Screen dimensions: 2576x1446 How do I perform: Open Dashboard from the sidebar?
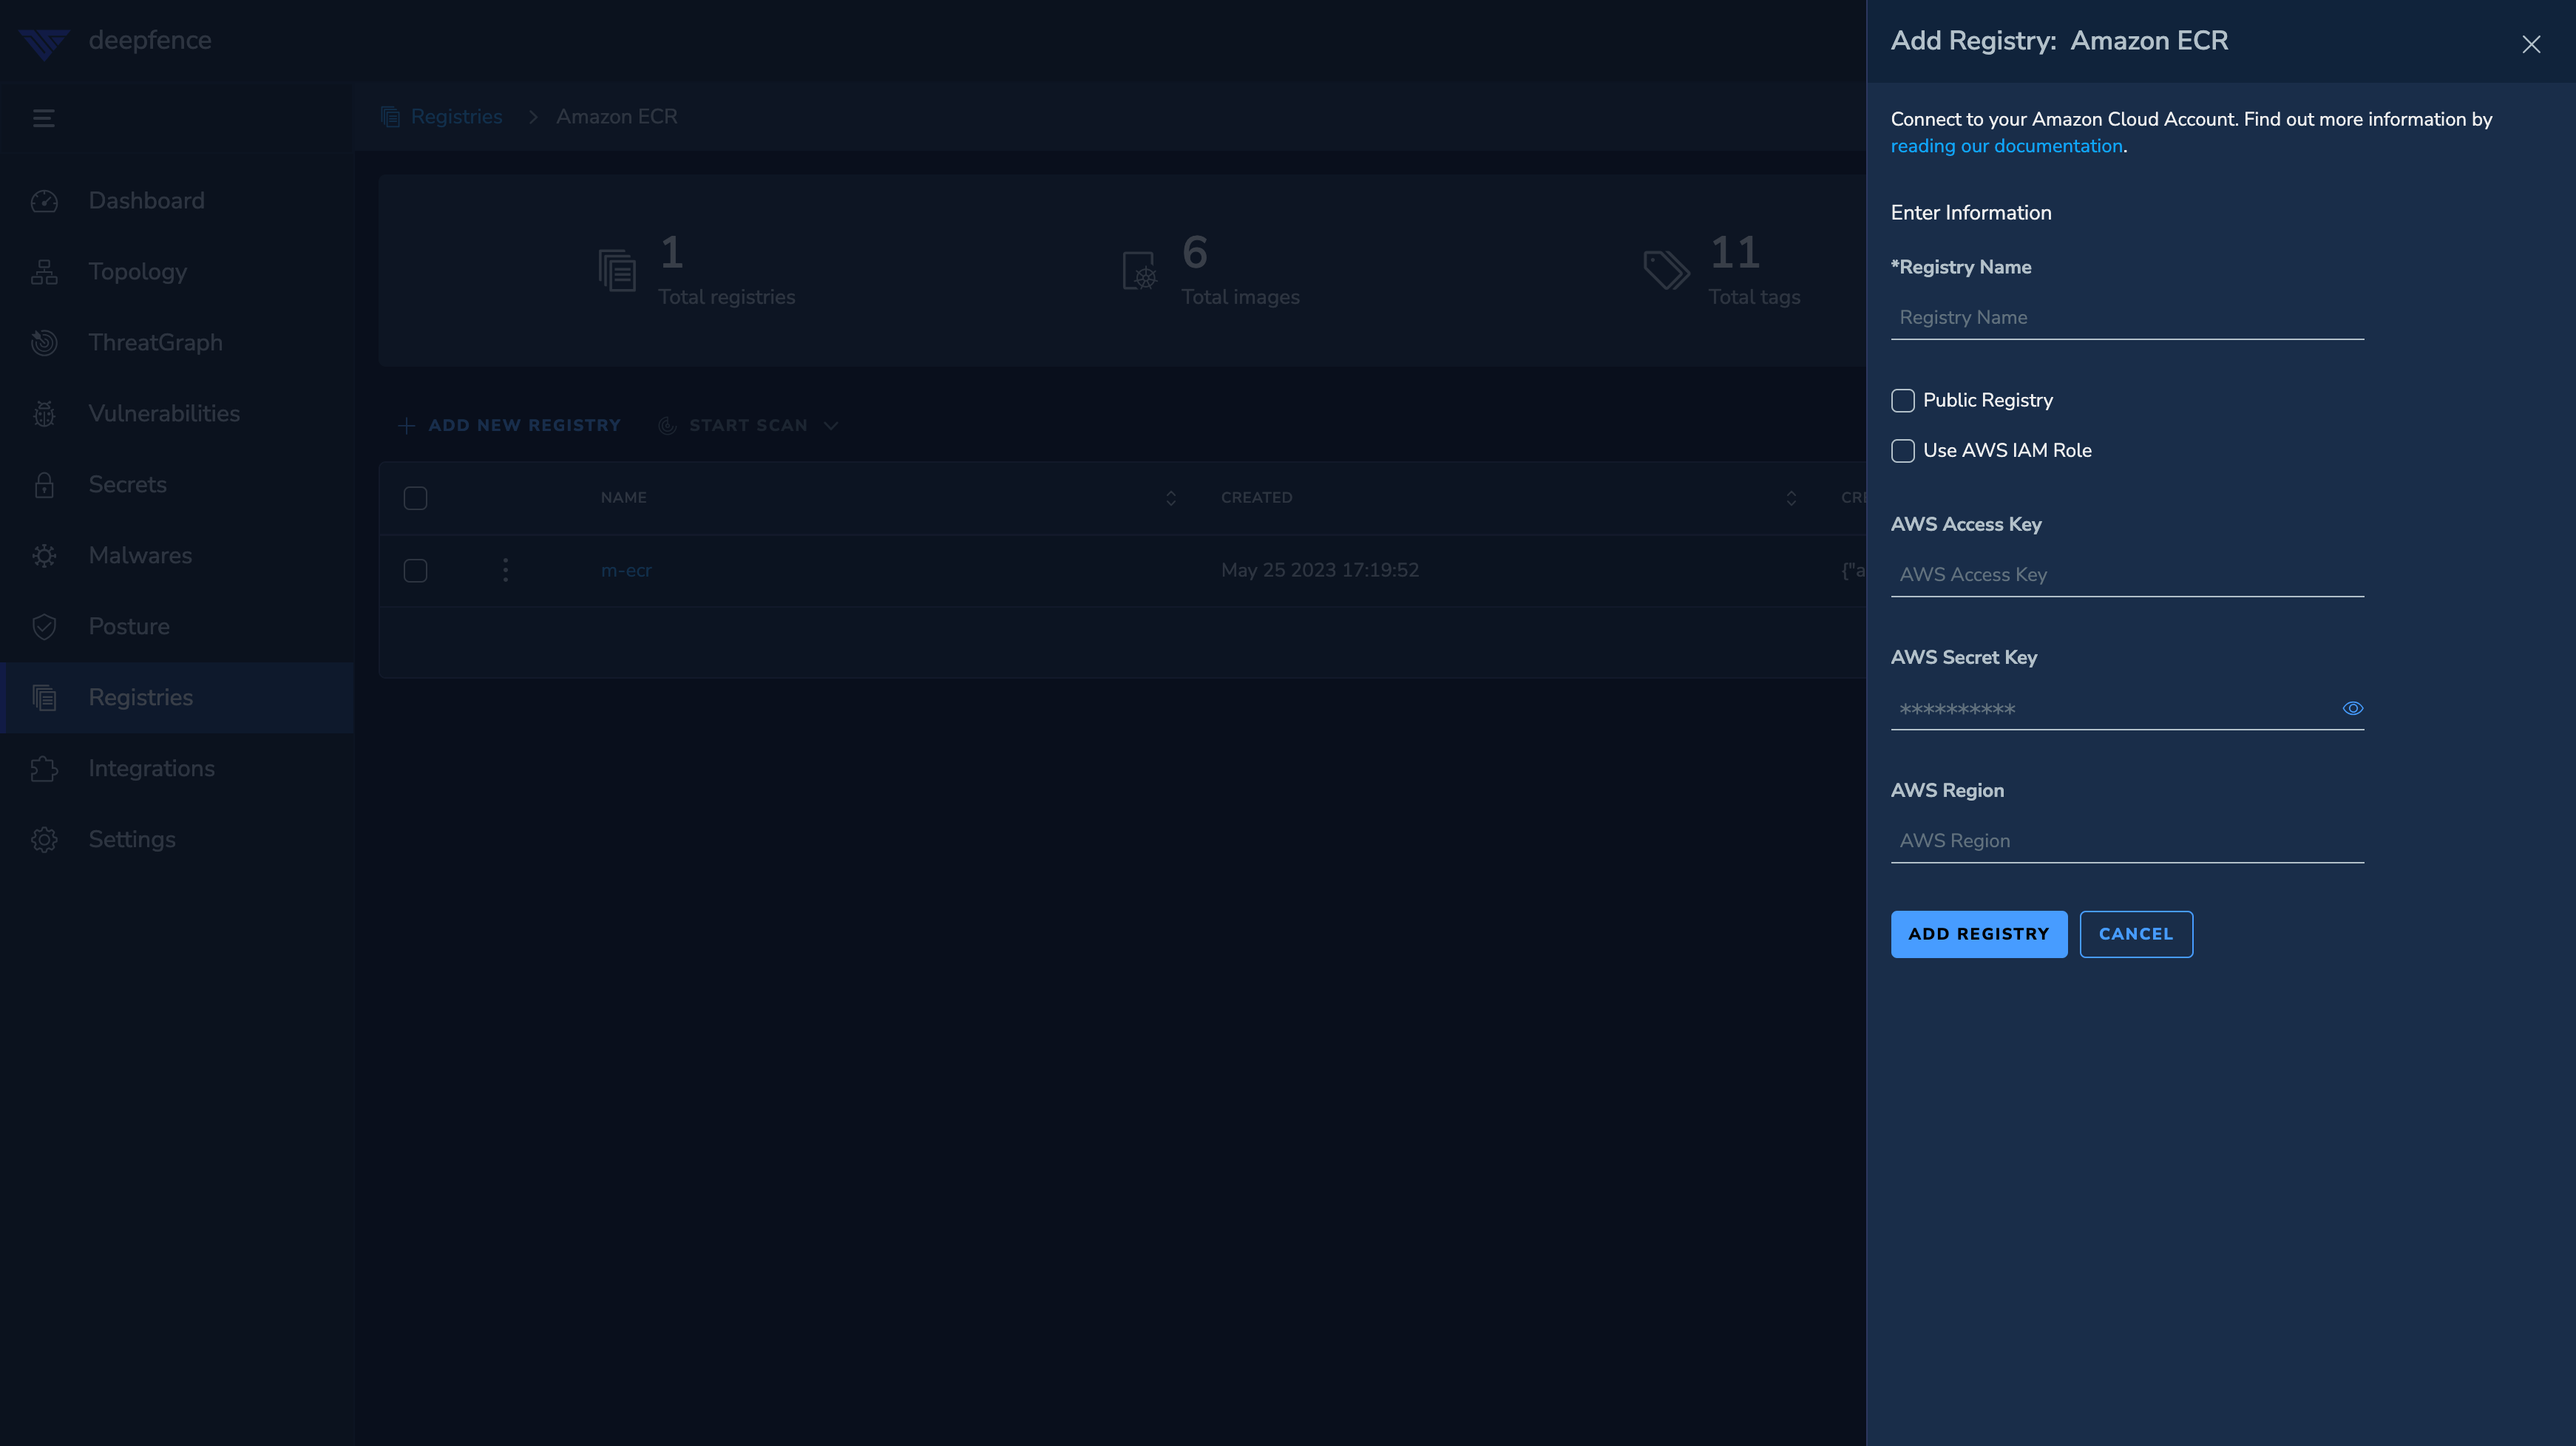177,201
